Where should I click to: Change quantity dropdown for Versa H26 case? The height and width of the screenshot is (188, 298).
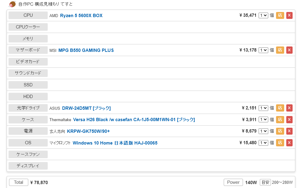click(x=263, y=120)
